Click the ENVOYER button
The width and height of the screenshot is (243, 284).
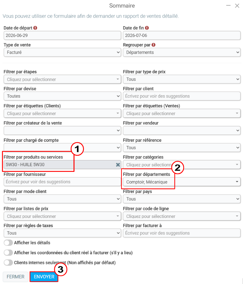pos(44,276)
